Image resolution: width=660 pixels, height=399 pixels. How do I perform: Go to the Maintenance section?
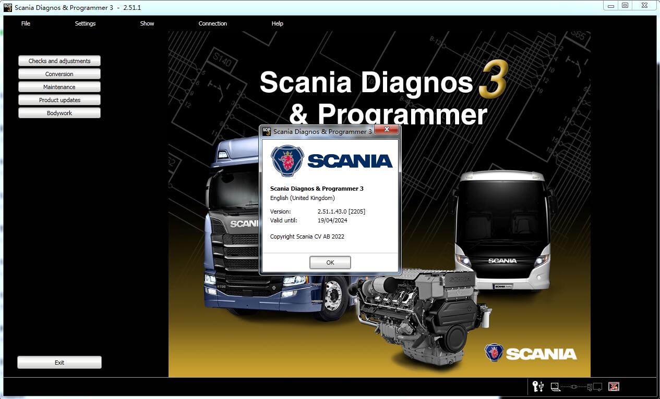click(x=59, y=87)
